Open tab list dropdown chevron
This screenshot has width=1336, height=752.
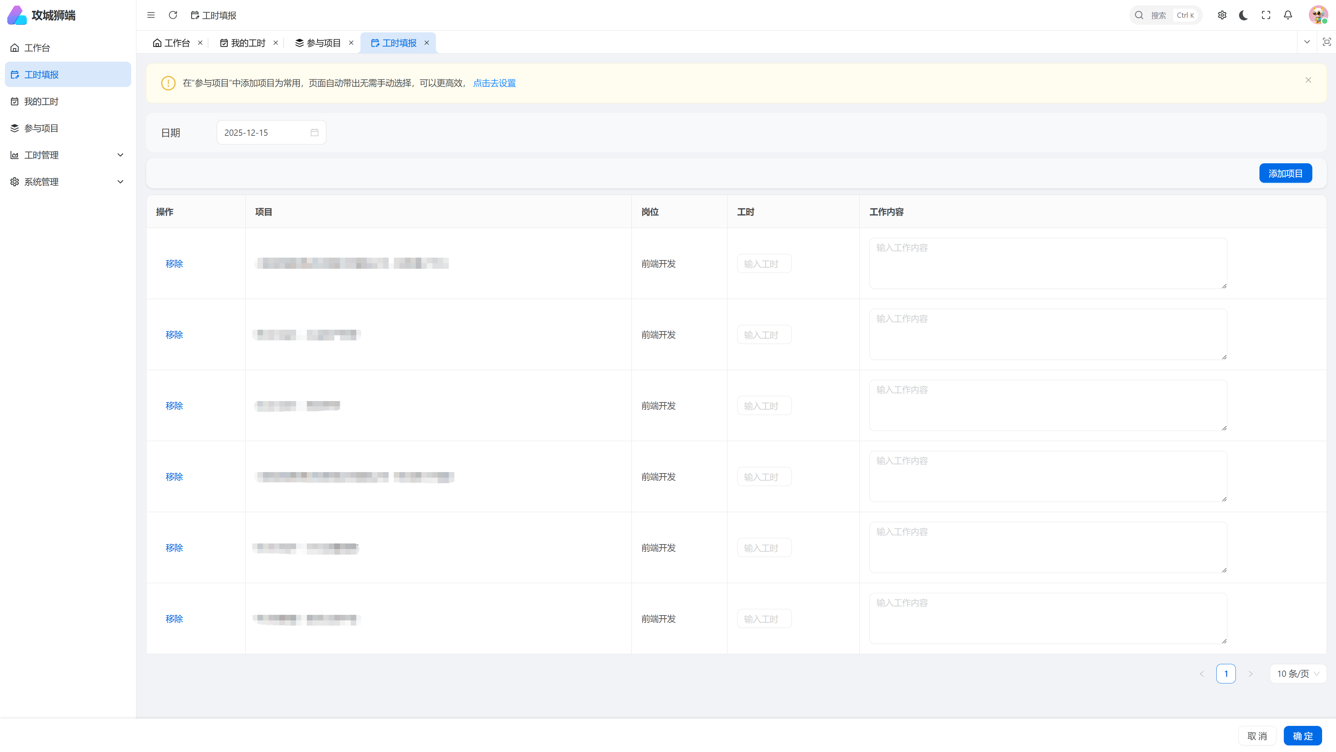tap(1307, 42)
